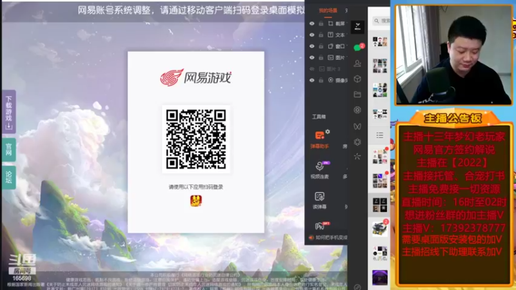Open the 读弹幕 tool
Image resolution: width=516 pixels, height=290 pixels.
coord(319,200)
